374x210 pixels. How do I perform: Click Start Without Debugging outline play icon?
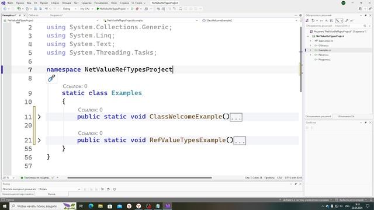(132, 9)
